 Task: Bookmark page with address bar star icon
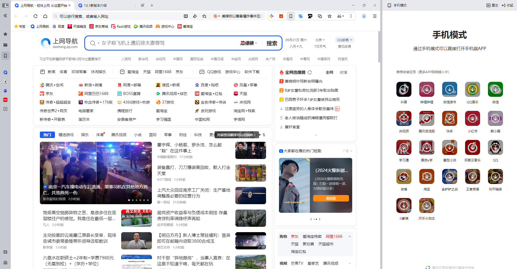(x=204, y=16)
